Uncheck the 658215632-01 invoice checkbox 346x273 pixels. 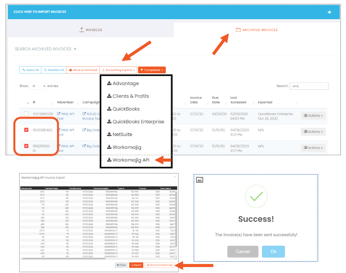pos(26,146)
